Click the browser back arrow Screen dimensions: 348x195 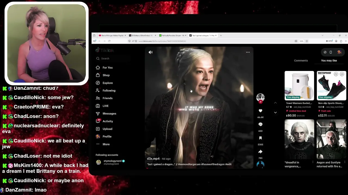100,41
